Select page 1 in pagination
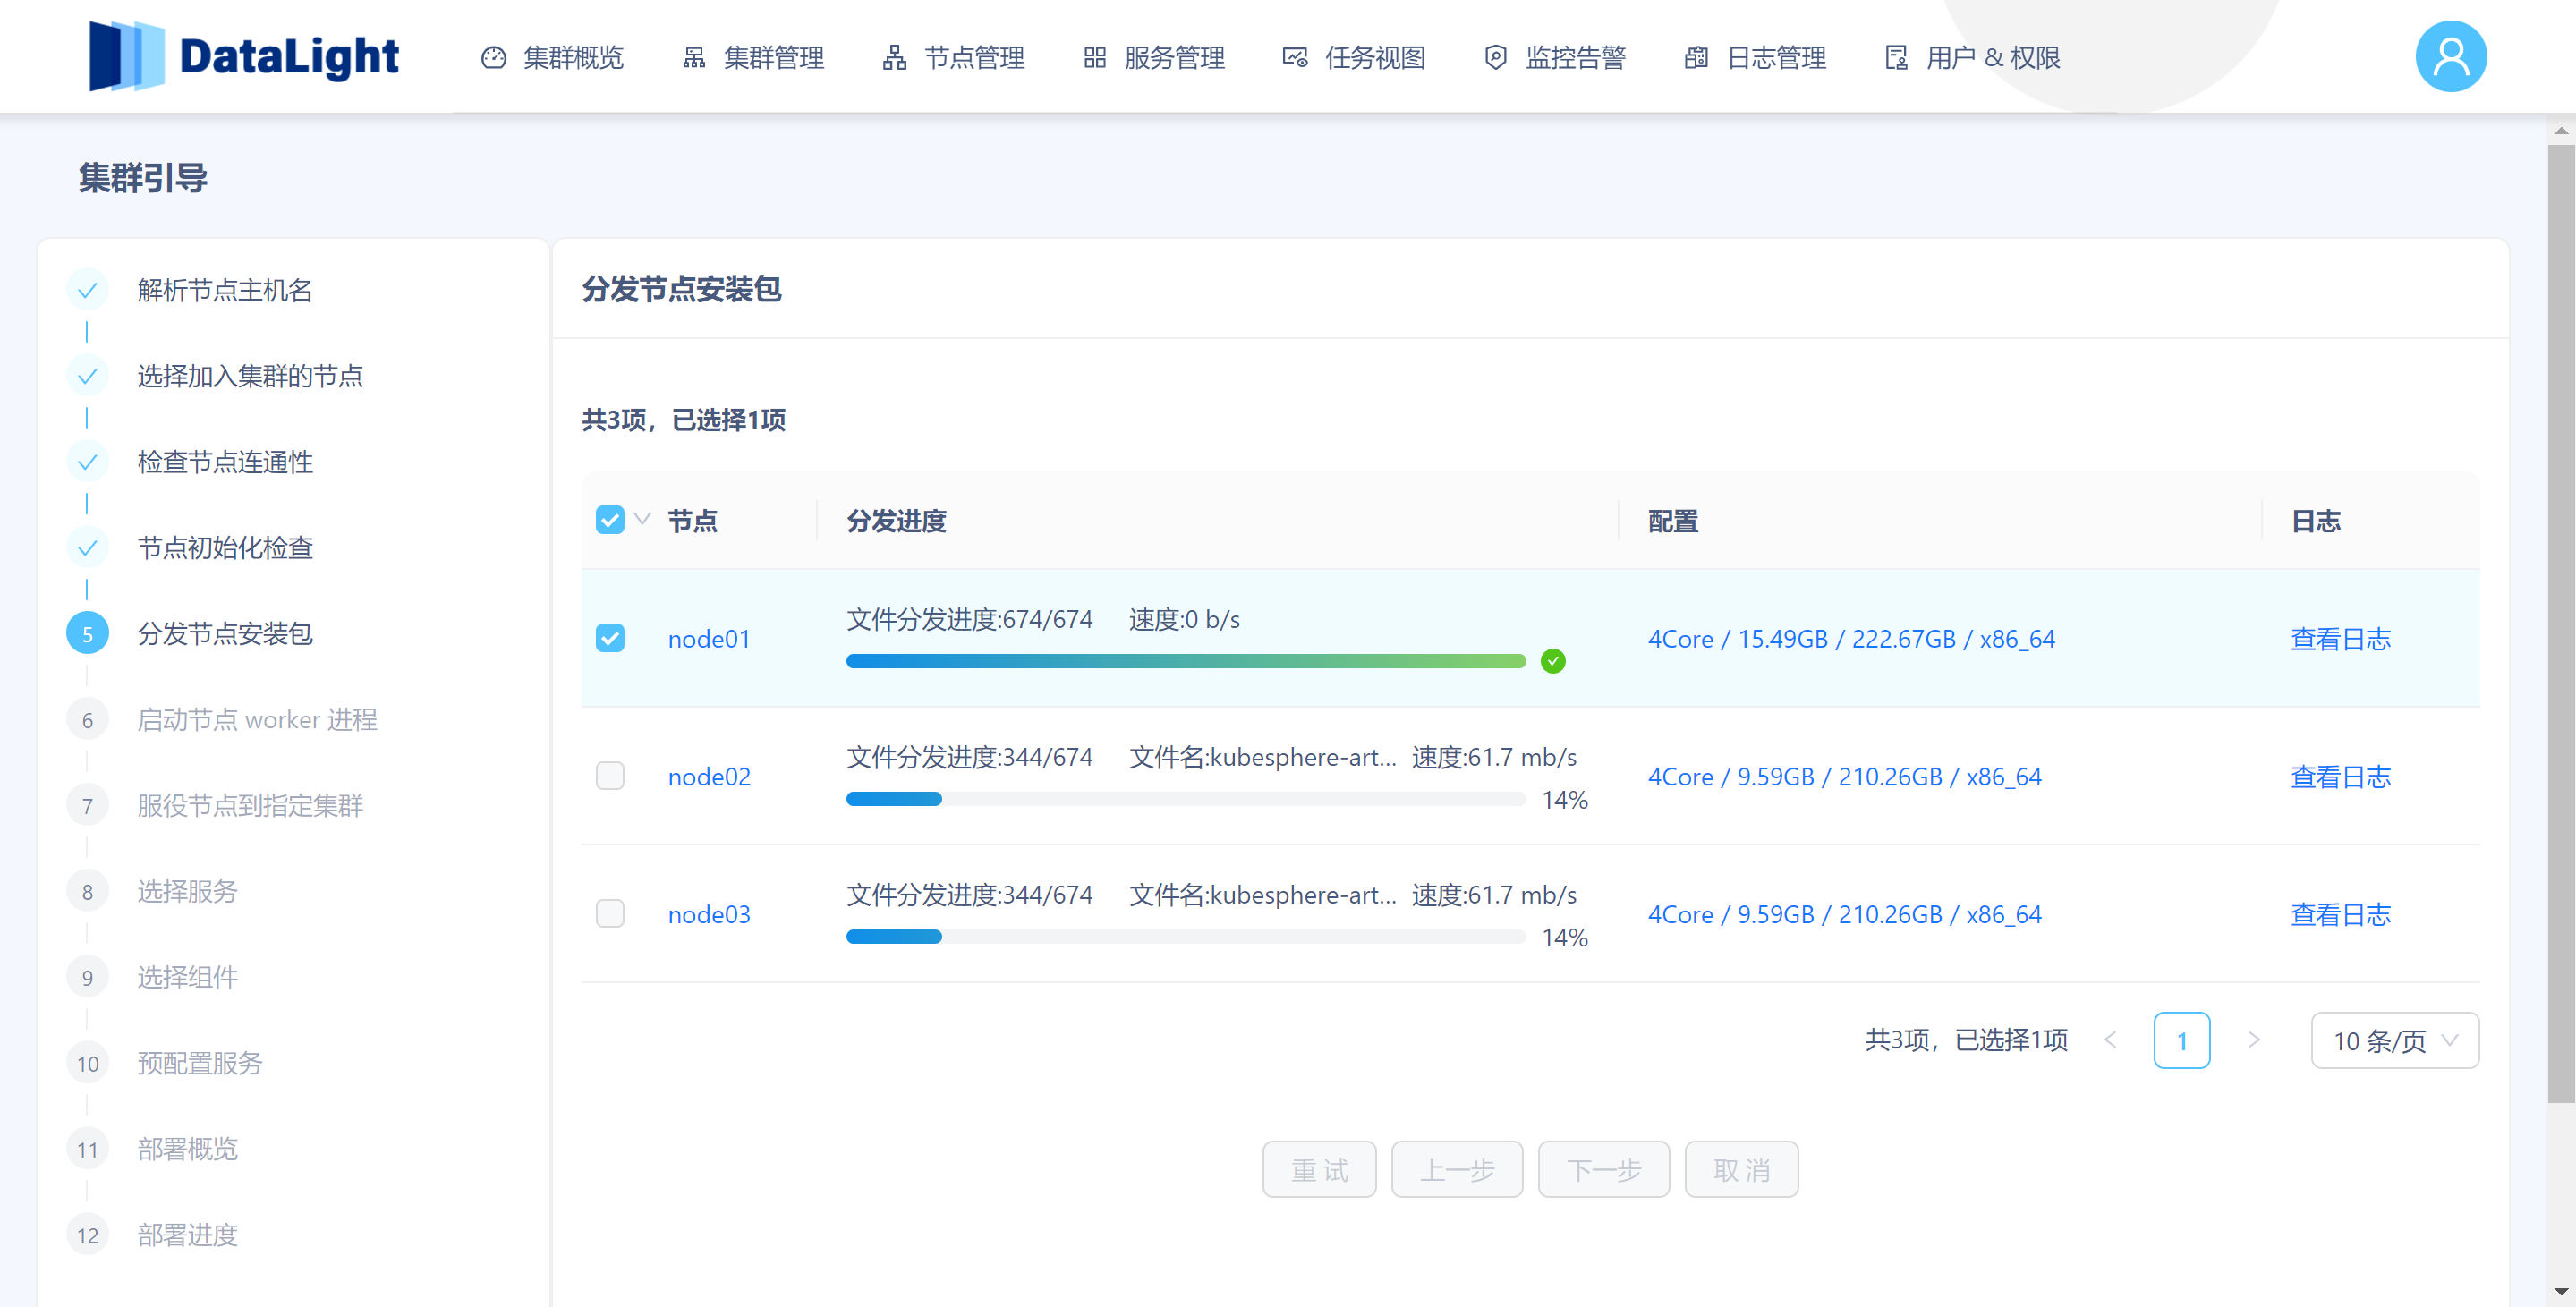This screenshot has width=2576, height=1307. 2182,1041
